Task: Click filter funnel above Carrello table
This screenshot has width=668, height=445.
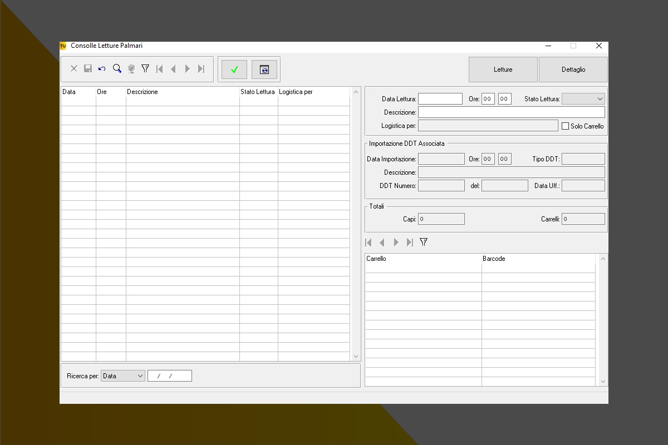Action: point(424,243)
